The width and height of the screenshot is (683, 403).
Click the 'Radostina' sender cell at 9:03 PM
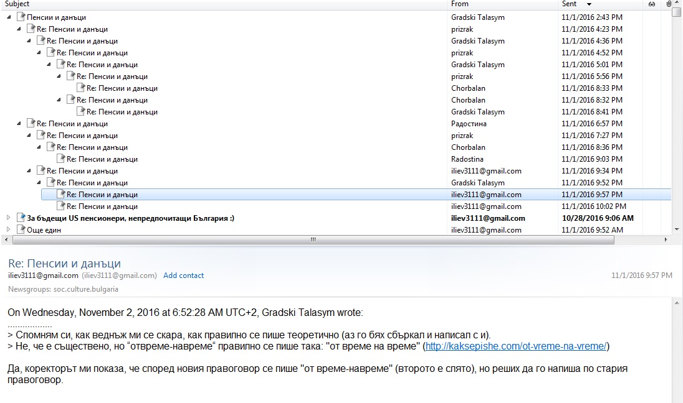click(467, 159)
